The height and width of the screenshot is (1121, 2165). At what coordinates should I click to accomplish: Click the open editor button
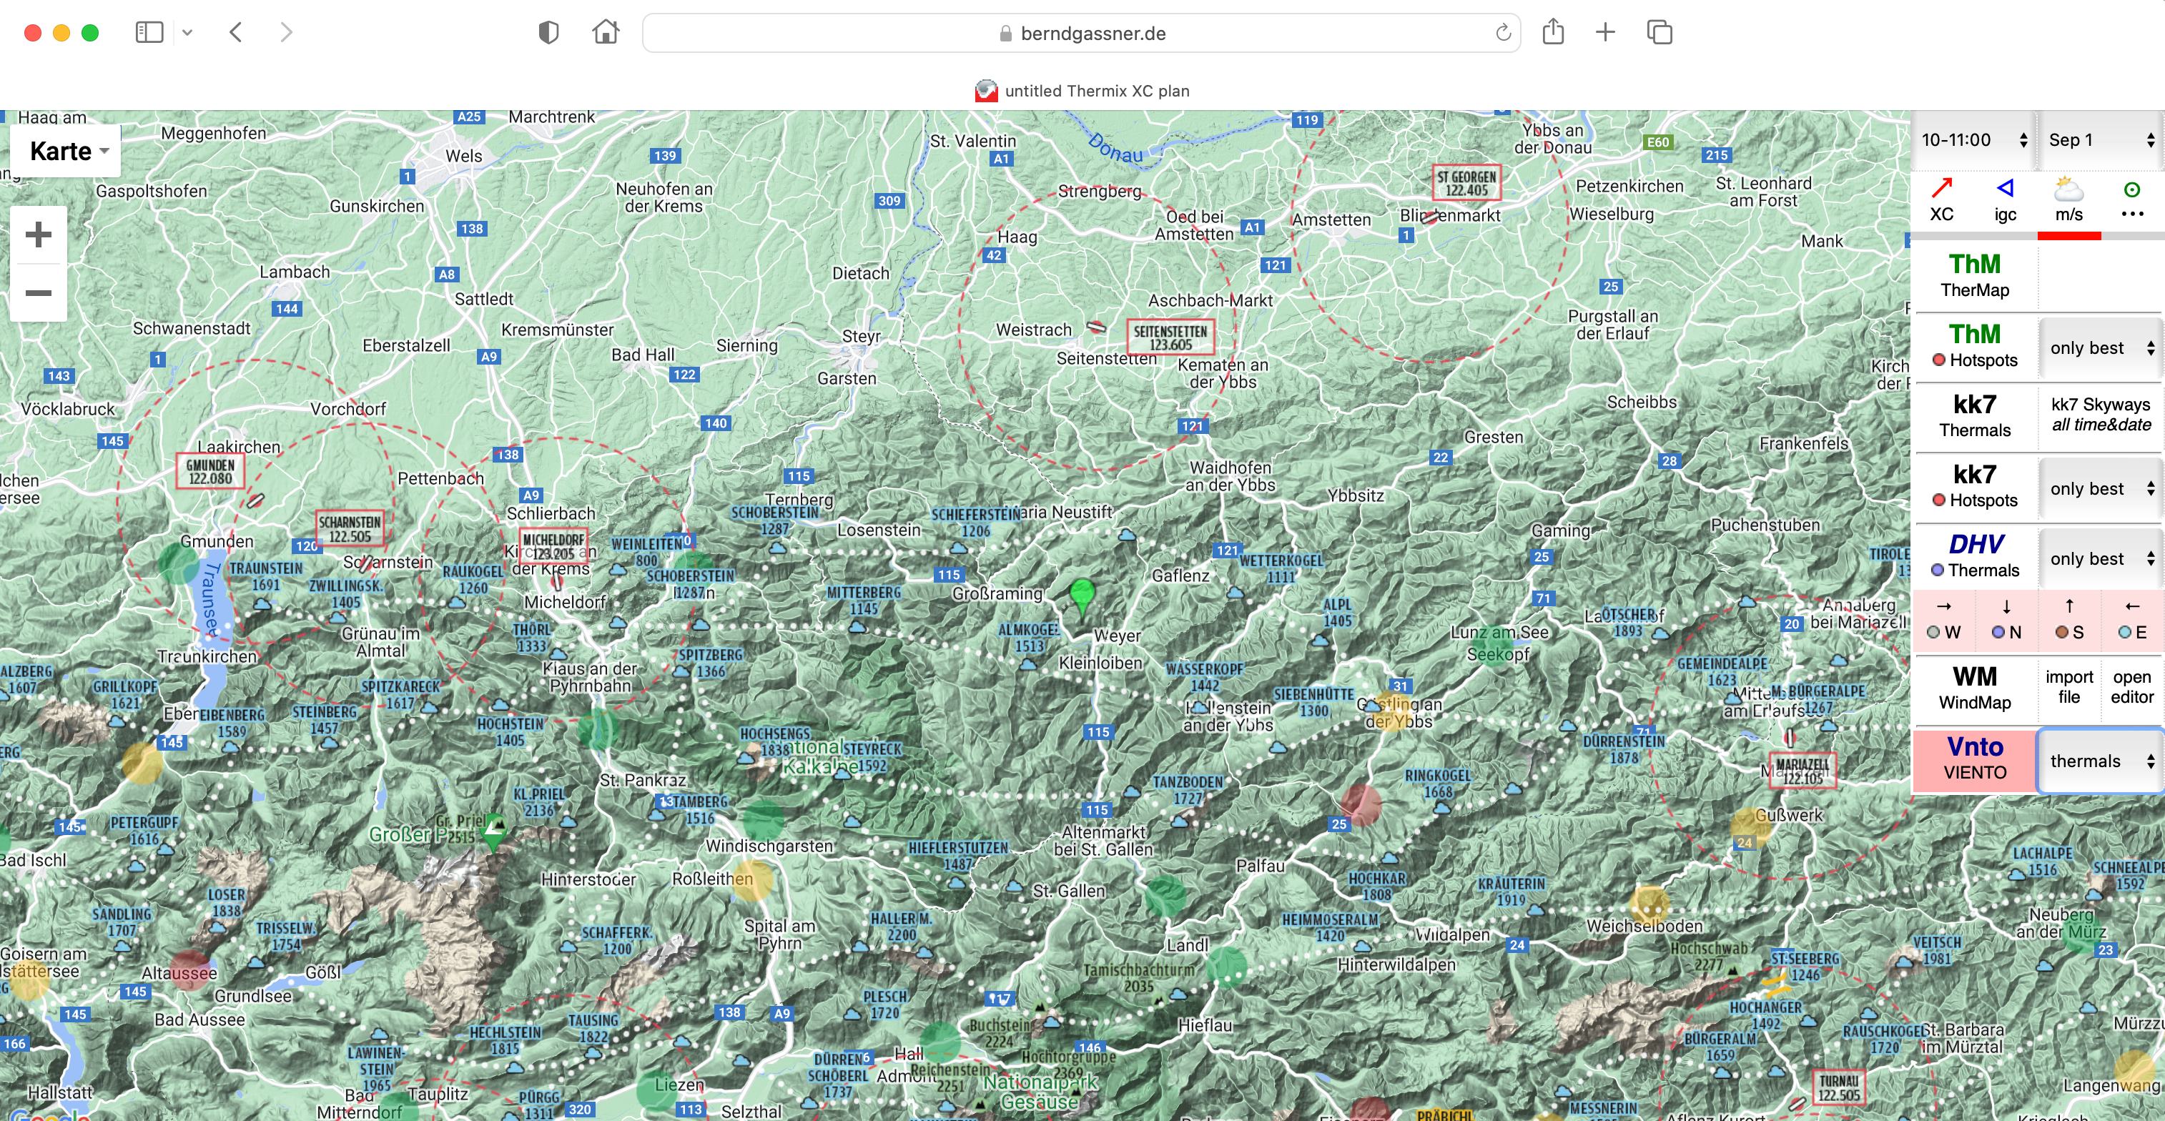pos(2131,686)
